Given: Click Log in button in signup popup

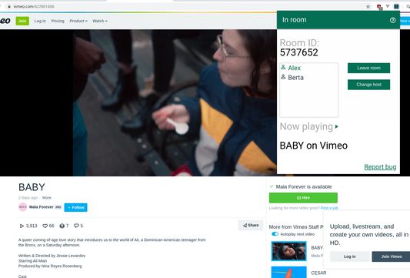Looking at the screenshot, I should [349, 256].
